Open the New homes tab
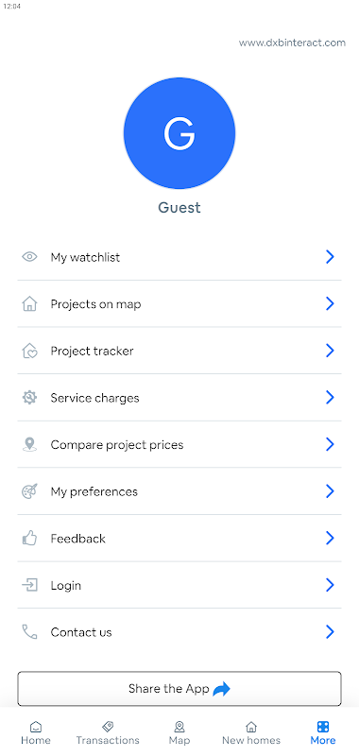This screenshot has width=359, height=756. [251, 733]
